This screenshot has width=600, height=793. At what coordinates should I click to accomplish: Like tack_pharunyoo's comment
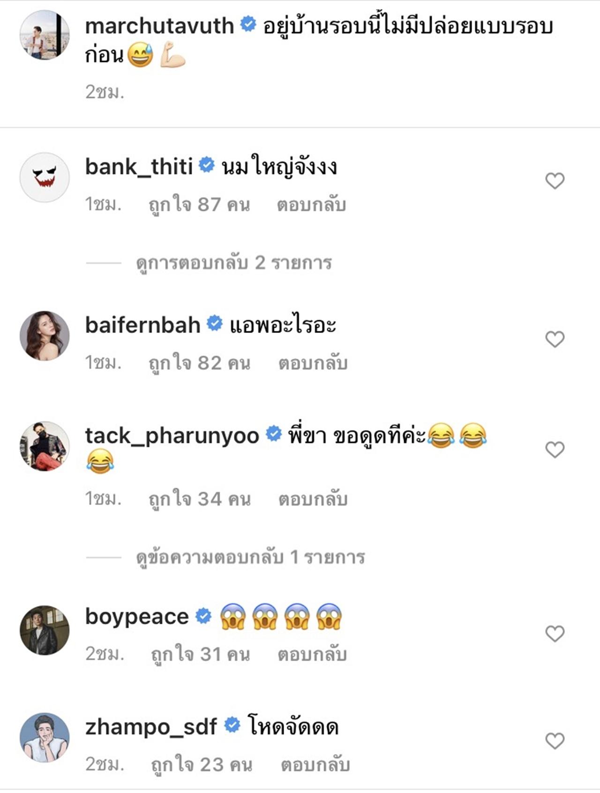pyautogui.click(x=555, y=450)
